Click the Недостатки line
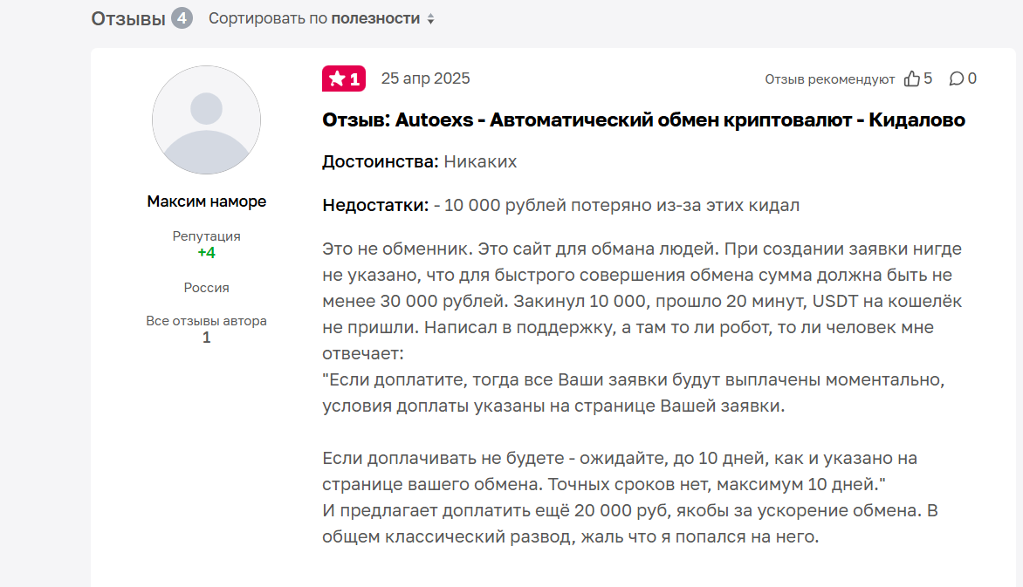Image resolution: width=1023 pixels, height=587 pixels. coord(560,206)
